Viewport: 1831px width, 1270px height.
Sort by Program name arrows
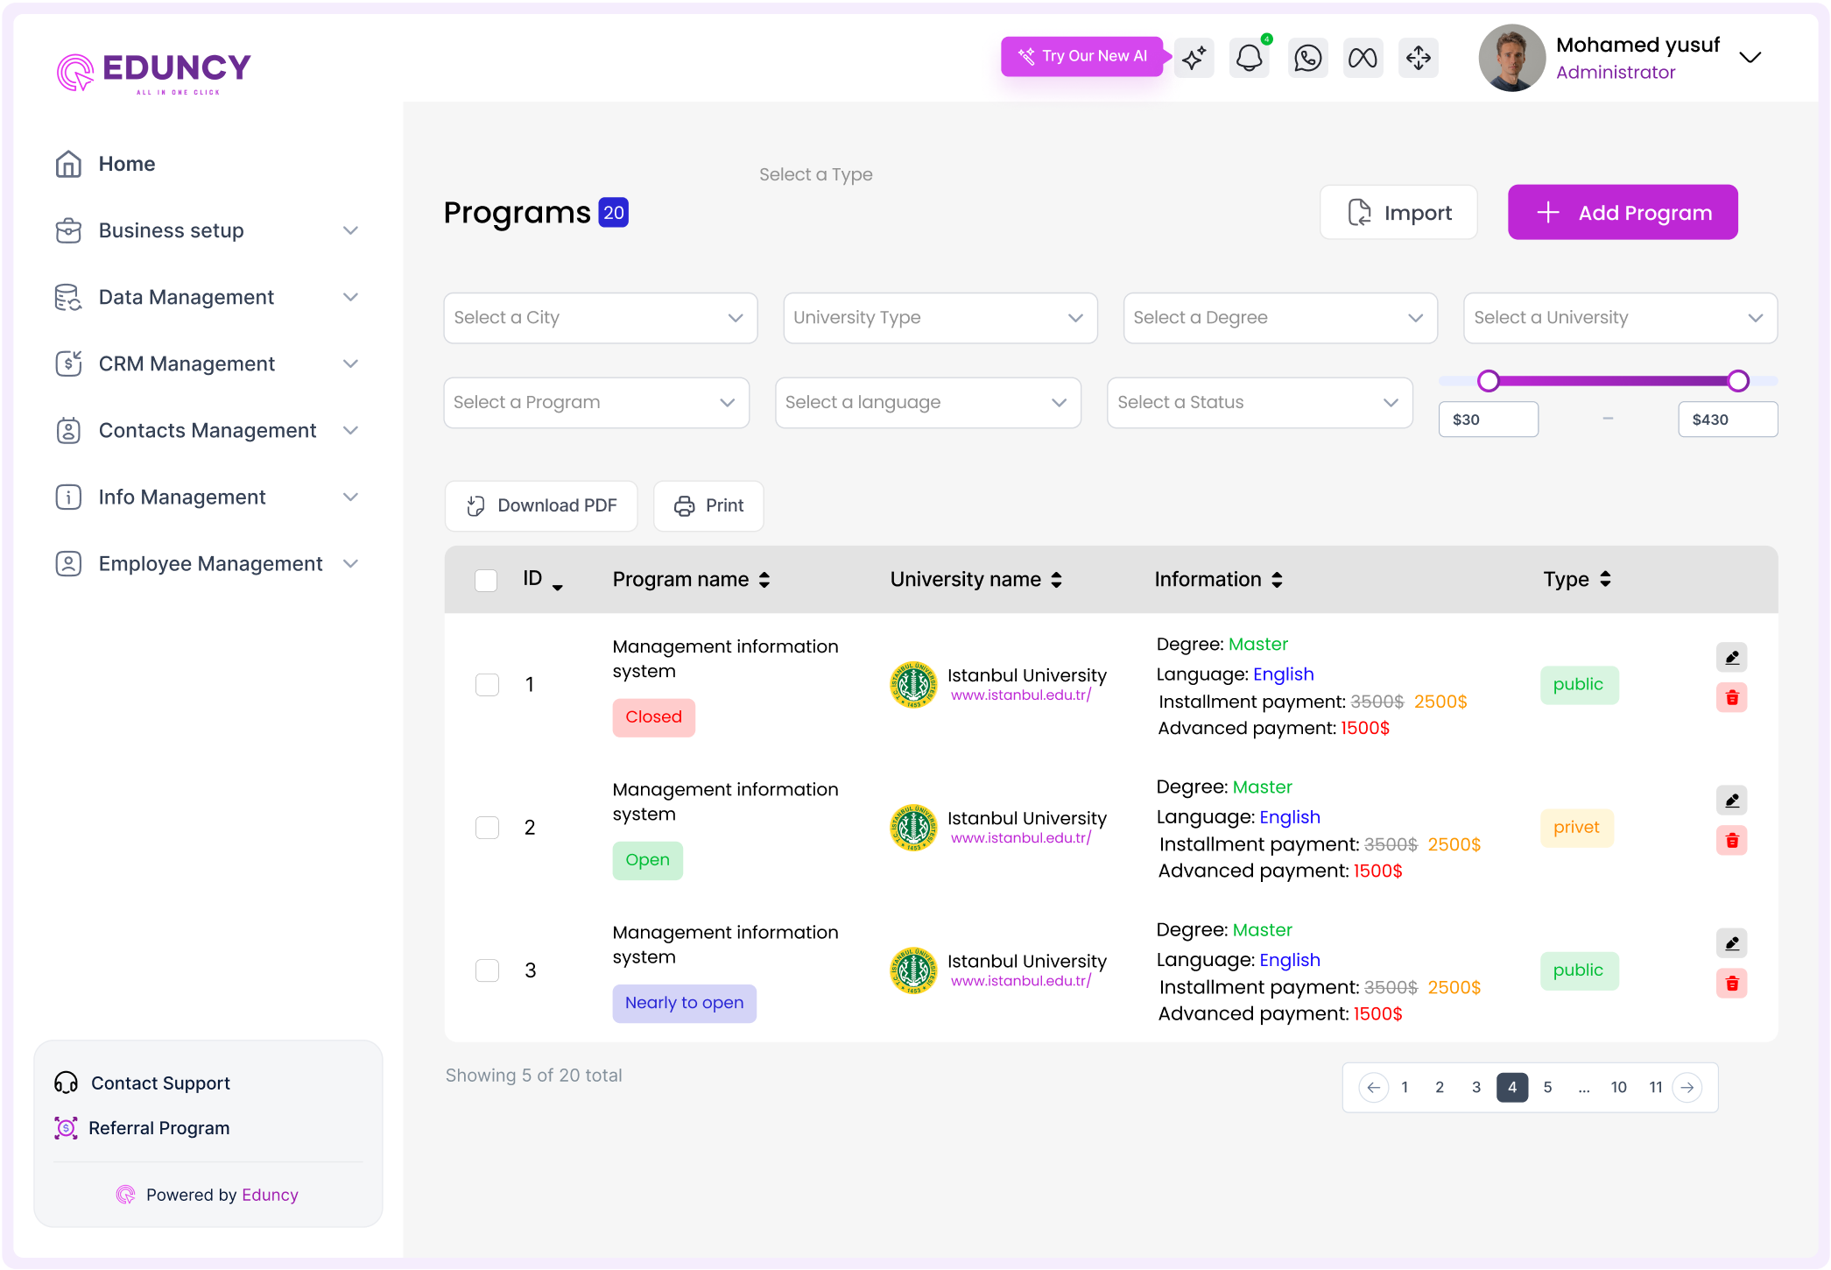(764, 579)
